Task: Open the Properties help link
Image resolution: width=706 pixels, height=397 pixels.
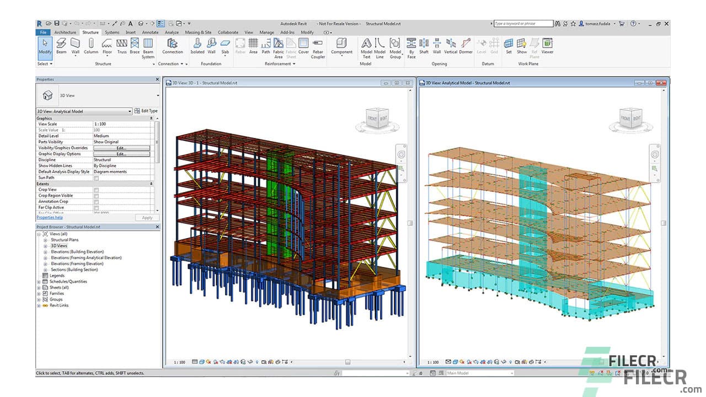Action: click(x=49, y=217)
